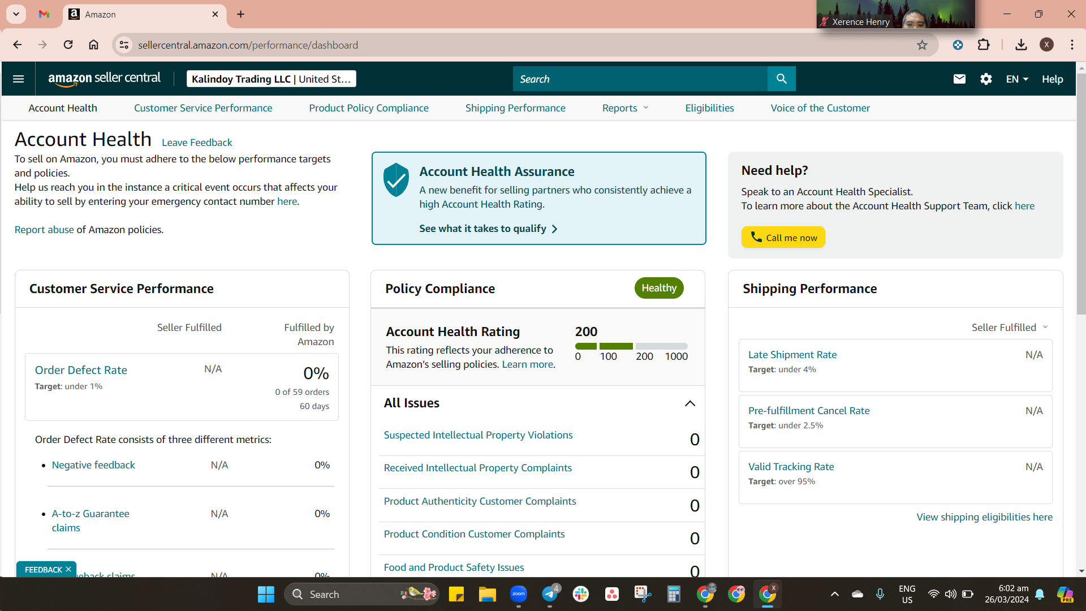Bookmark this page with the star

coord(922,45)
